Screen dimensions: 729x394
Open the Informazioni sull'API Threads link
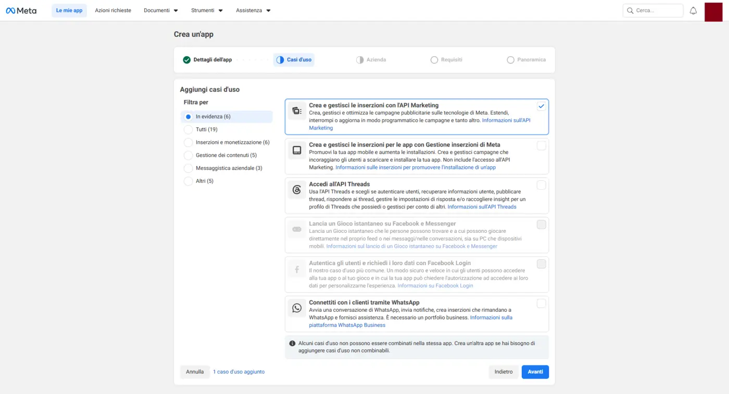coord(482,207)
